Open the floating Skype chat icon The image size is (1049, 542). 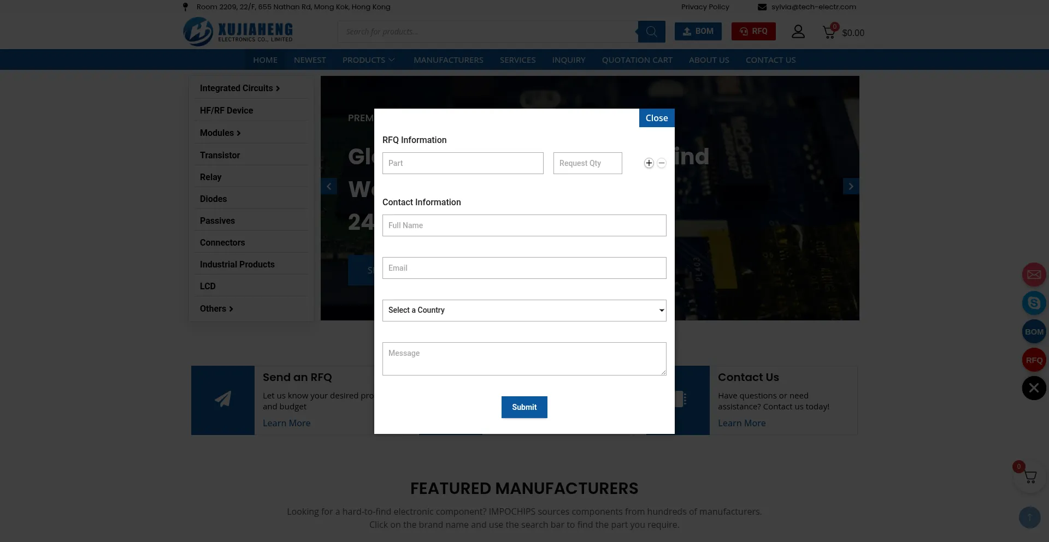[x=1034, y=303]
